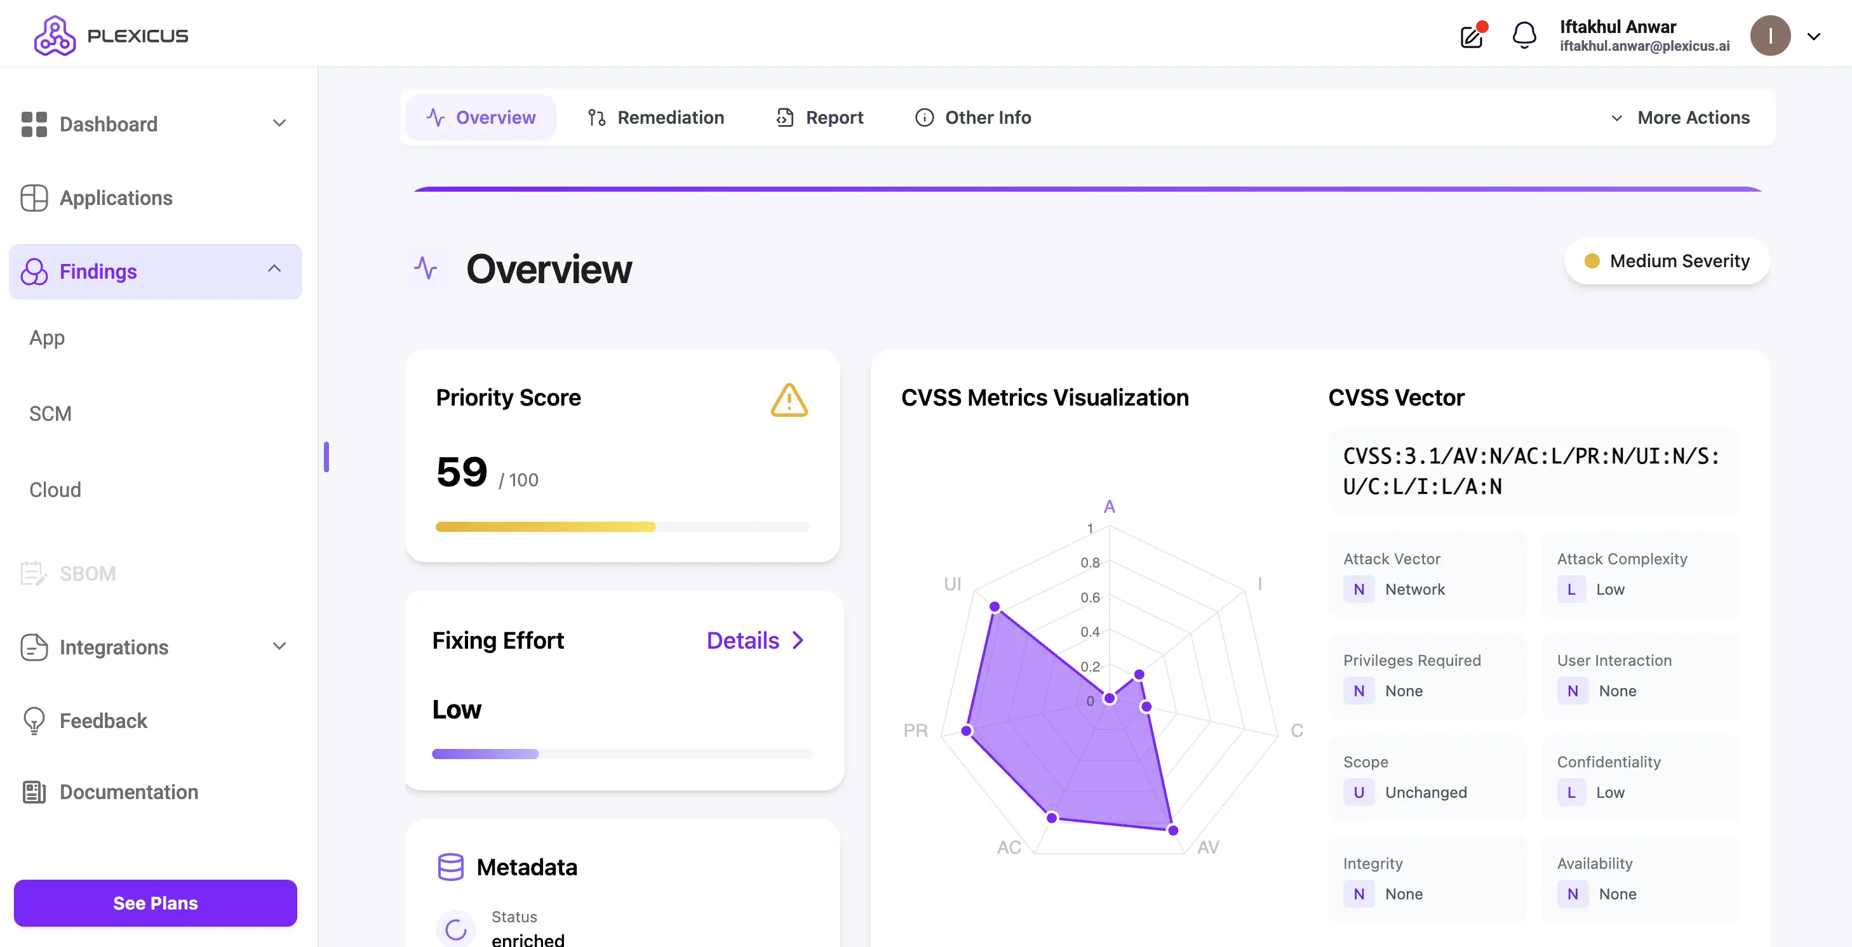Select the CVSS vector string text

click(1531, 470)
